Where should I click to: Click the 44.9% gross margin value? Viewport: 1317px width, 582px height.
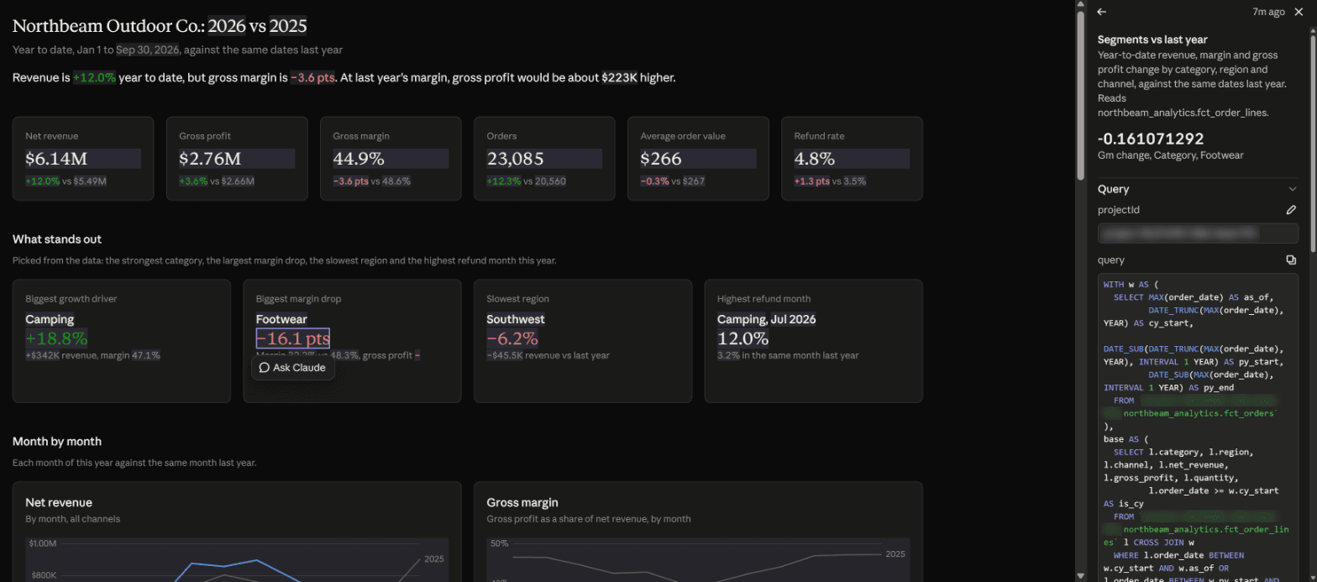pos(359,159)
